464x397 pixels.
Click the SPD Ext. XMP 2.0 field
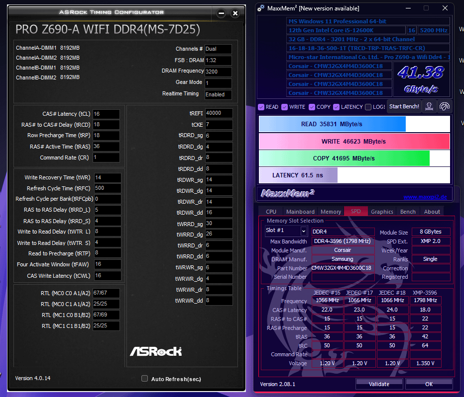(x=431, y=241)
